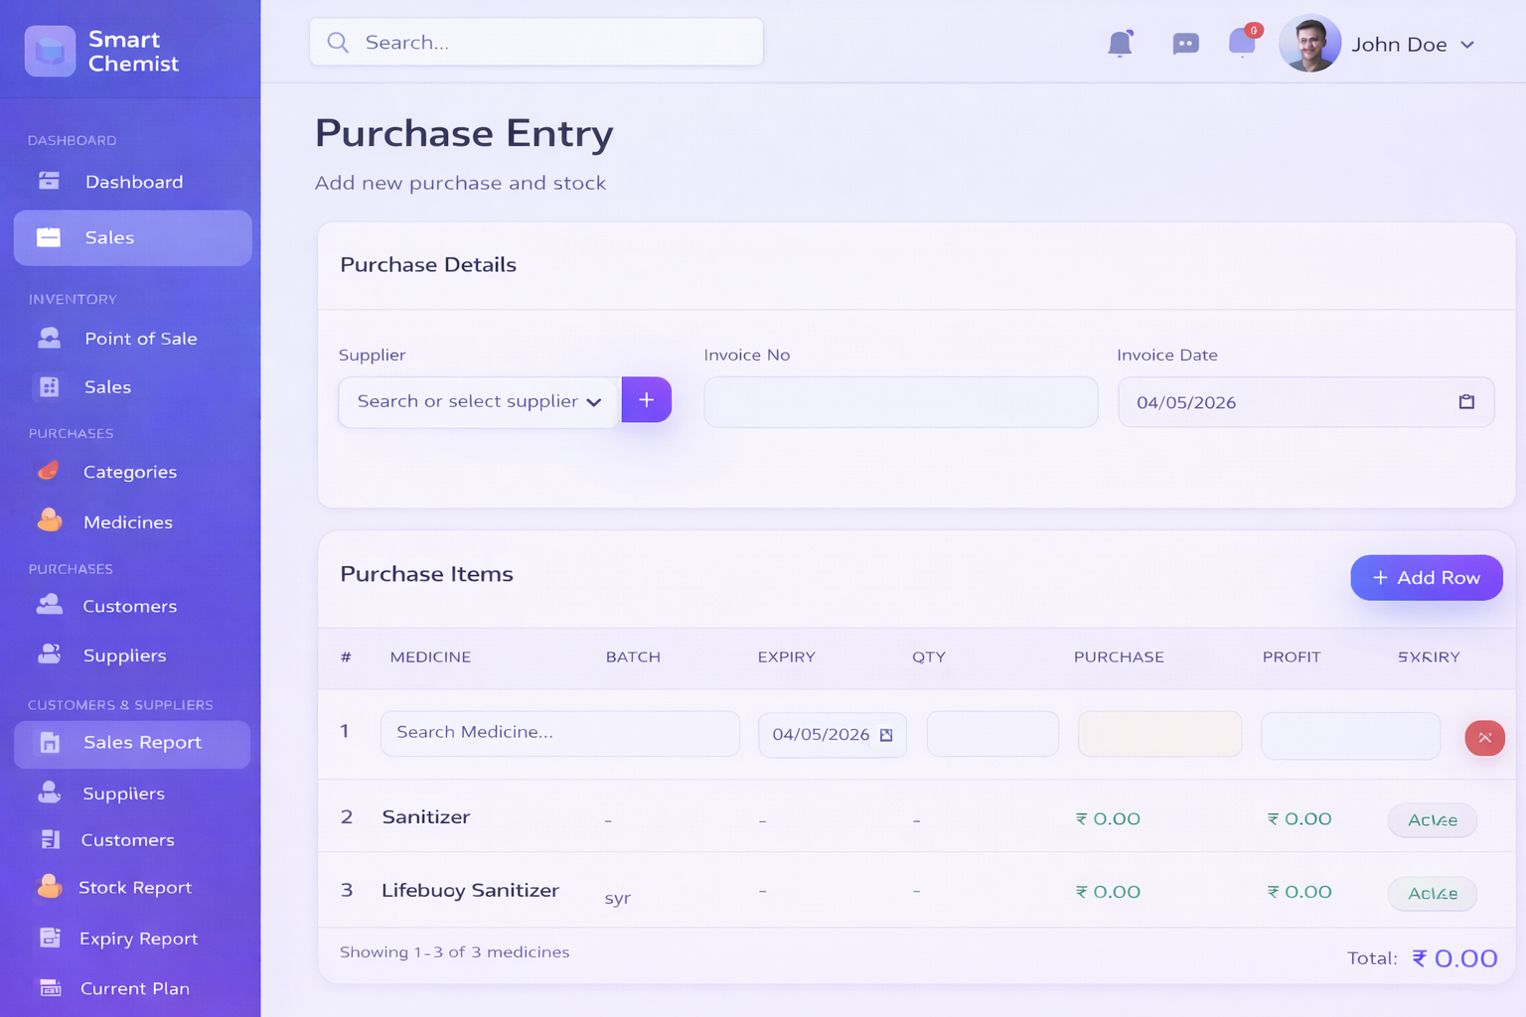Click the plus icon to add supplier
1526x1017 pixels.
click(647, 400)
